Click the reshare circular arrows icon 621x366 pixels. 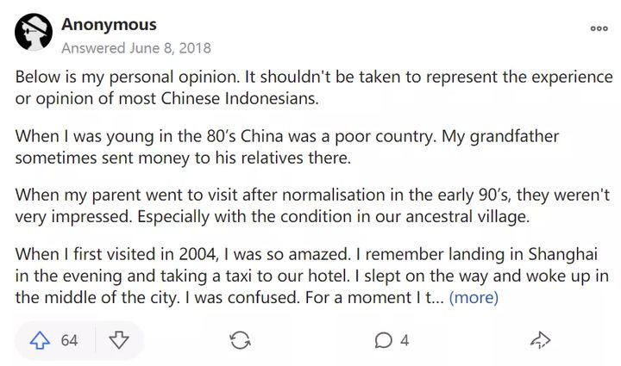tap(240, 340)
